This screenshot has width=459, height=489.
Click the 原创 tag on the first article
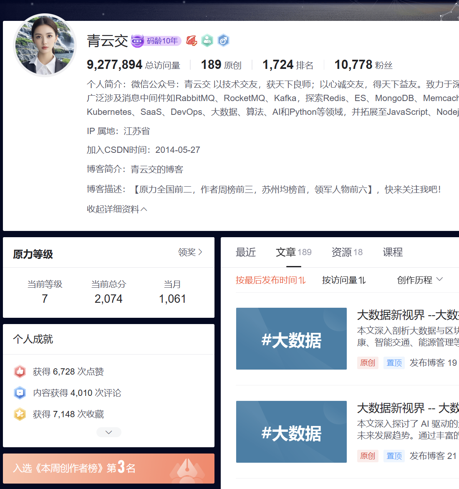(368, 363)
